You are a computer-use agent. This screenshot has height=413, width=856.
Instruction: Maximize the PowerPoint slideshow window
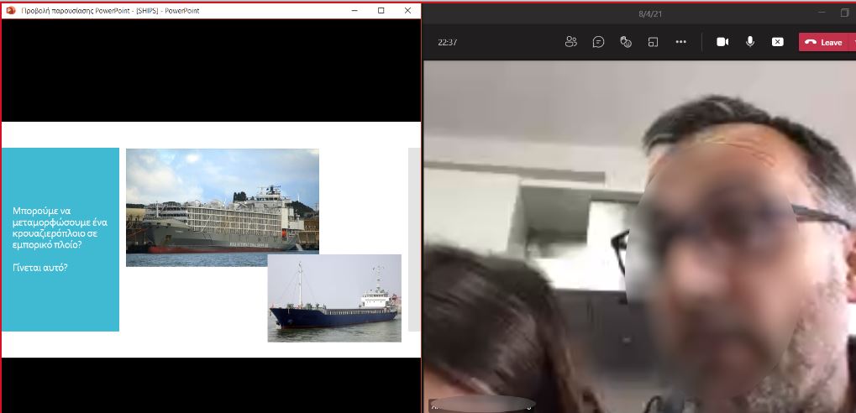(381, 10)
